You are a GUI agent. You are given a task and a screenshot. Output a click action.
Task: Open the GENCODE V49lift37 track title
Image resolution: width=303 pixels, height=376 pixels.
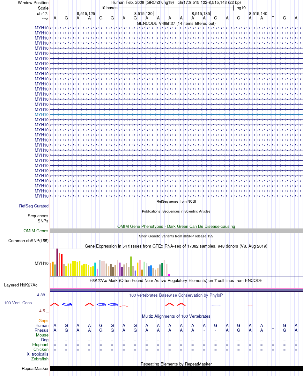(x=176, y=23)
